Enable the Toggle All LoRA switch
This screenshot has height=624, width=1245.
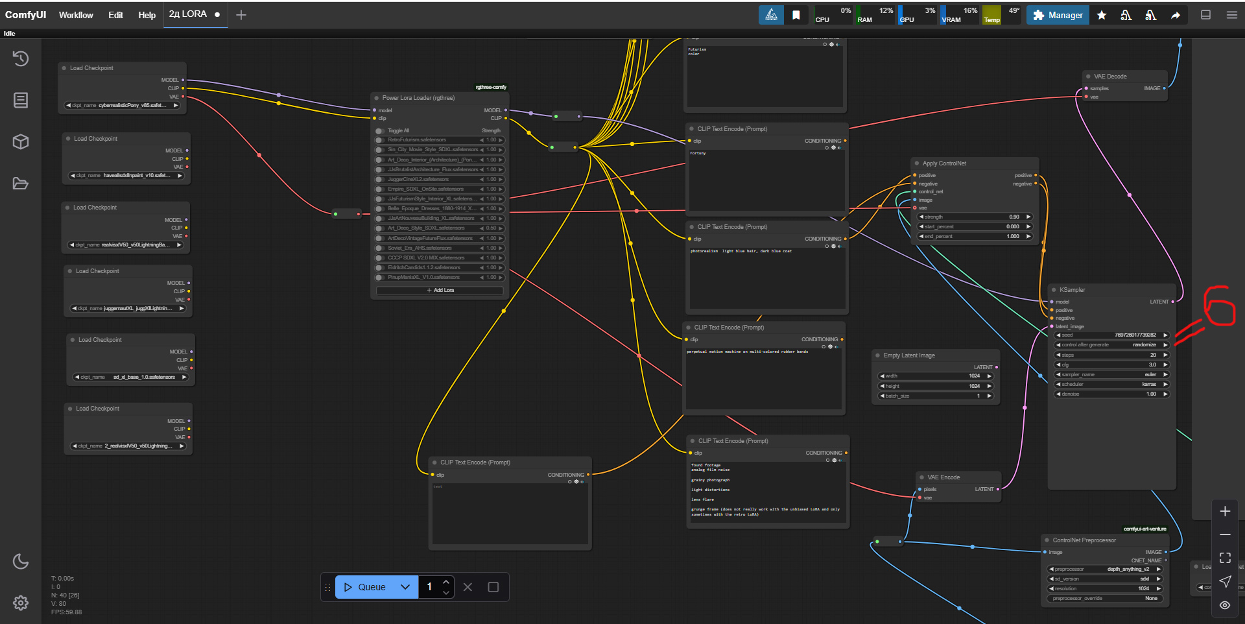(380, 131)
